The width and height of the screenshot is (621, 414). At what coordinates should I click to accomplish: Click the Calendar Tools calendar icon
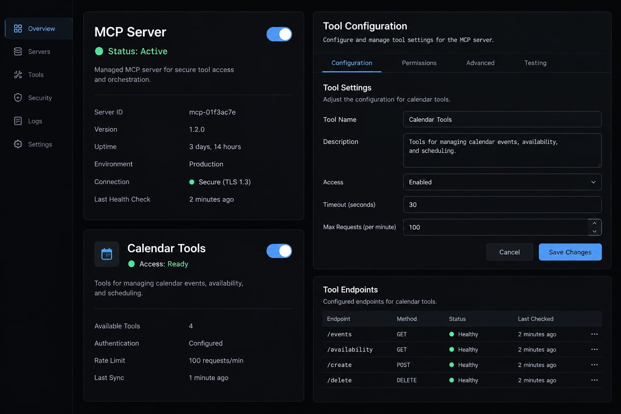coord(107,254)
